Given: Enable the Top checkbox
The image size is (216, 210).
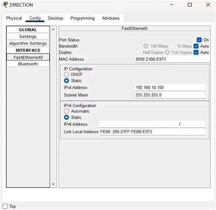Looking at the screenshot, I should tap(5, 206).
